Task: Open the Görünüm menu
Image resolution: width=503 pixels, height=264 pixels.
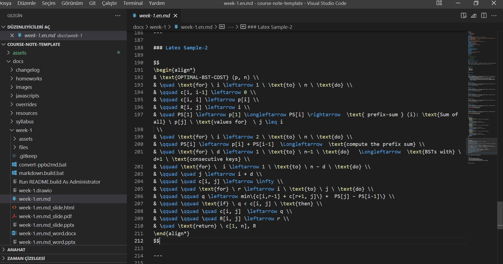Action: pos(72,3)
